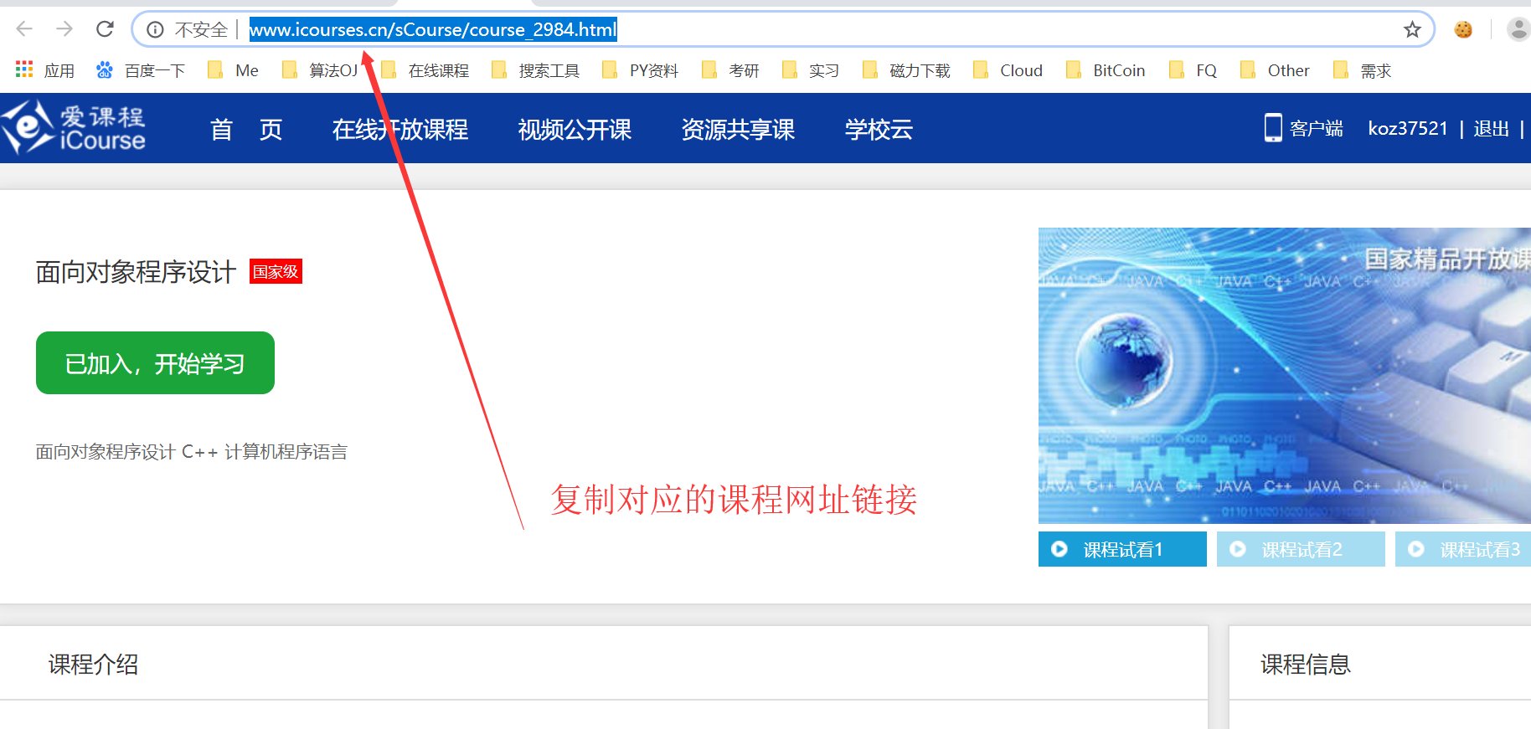Click the 国家级 red badge
This screenshot has height=729, width=1531.
click(276, 271)
